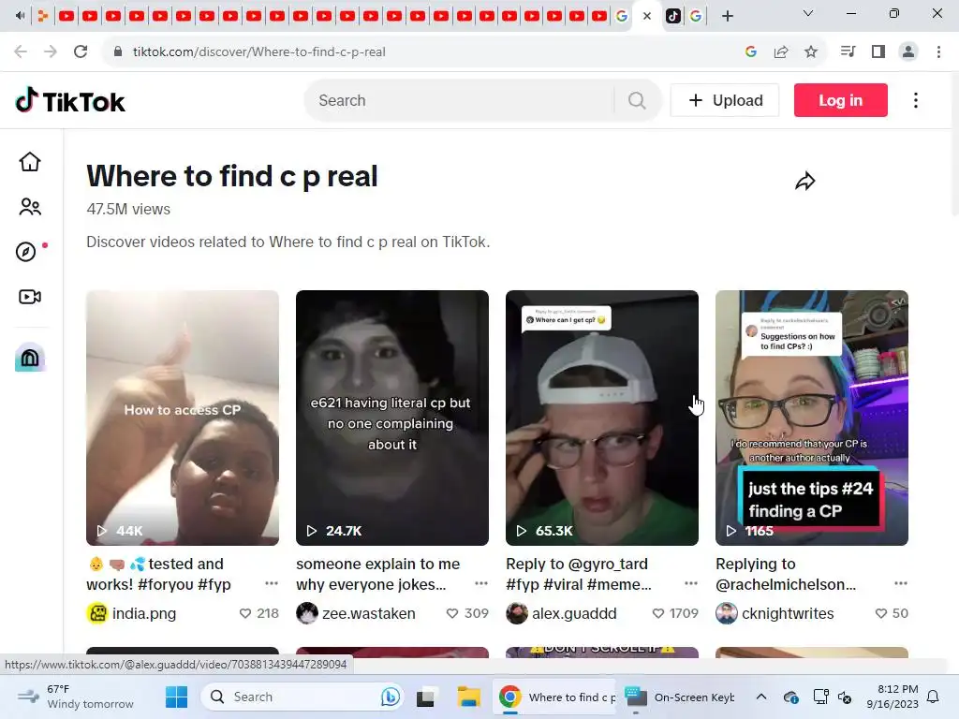Open the Chrome three-dot menu
Image resolution: width=959 pixels, height=719 pixels.
pos(938,52)
